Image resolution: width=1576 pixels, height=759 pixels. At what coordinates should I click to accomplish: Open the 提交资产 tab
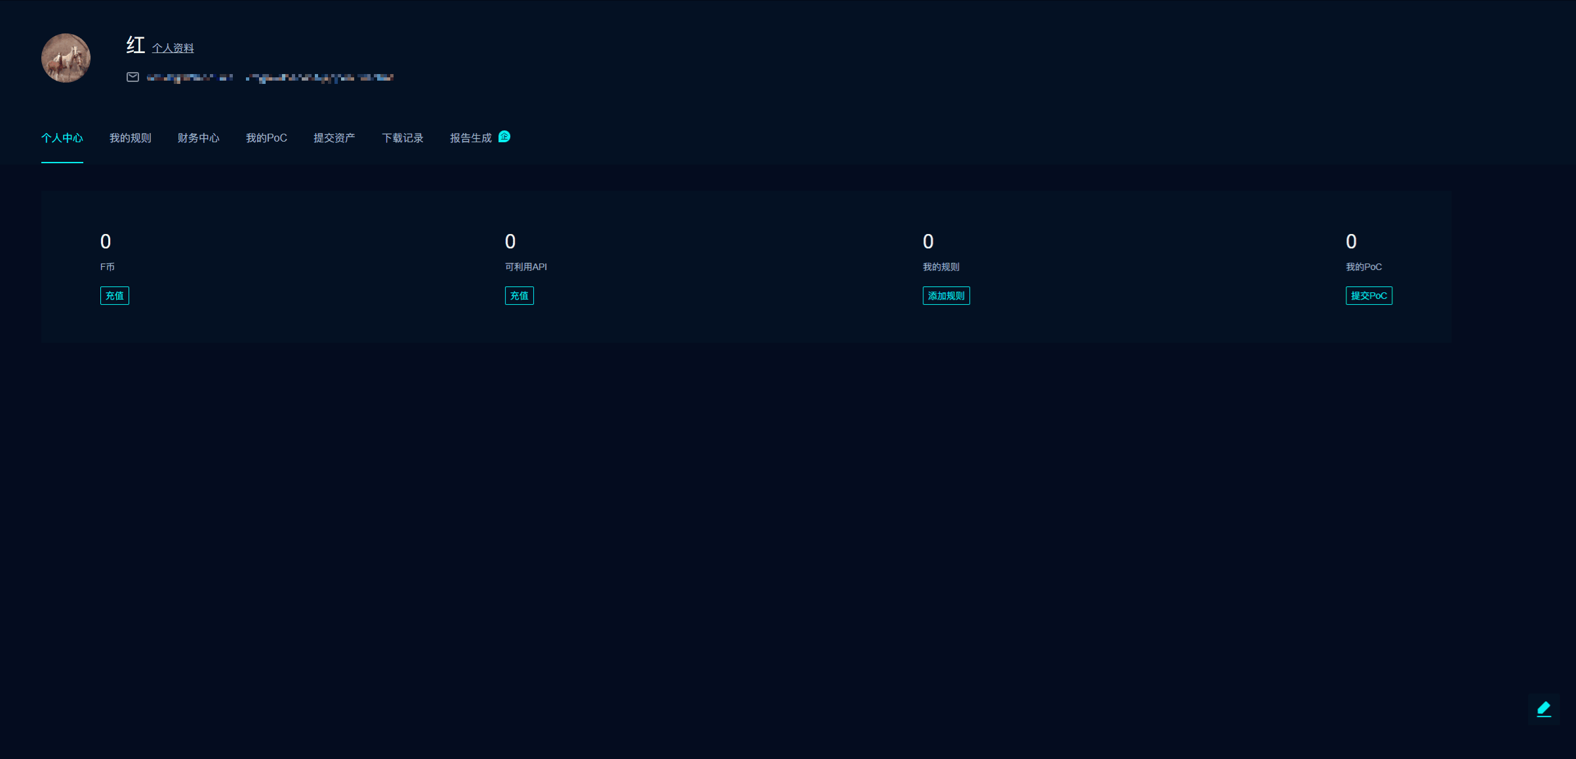coord(334,138)
